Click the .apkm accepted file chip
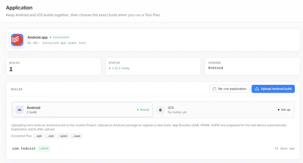Screen dimensions: 303x163 pyautogui.click(x=63, y=136)
